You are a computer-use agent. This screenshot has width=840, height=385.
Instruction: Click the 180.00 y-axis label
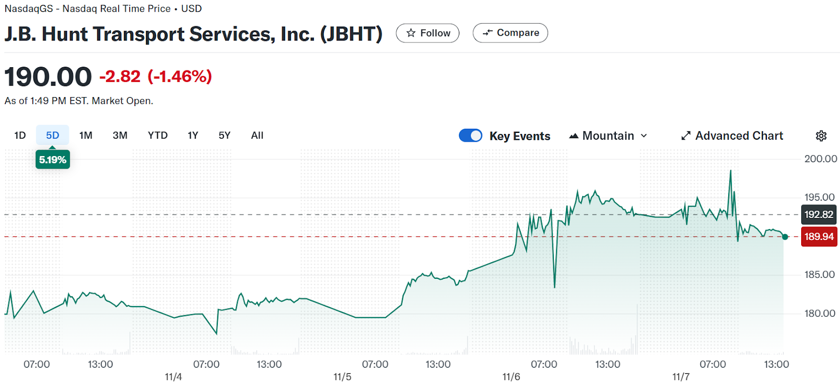coord(820,314)
